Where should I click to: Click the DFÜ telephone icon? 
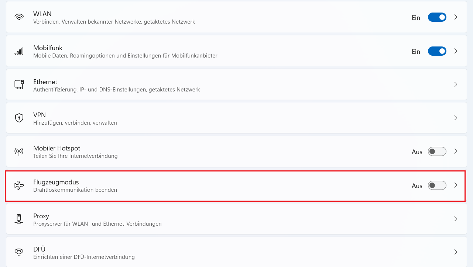pyautogui.click(x=19, y=252)
